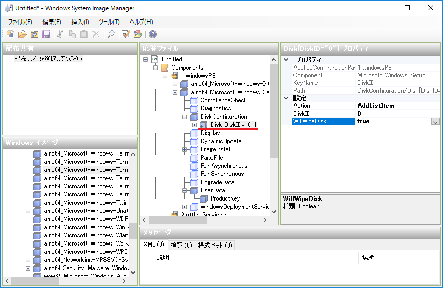
Task: Collapse the 1 windowsPE pass node
Action: tap(165, 76)
